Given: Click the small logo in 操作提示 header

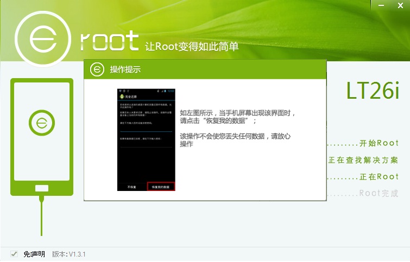Looking at the screenshot, I should (97, 69).
